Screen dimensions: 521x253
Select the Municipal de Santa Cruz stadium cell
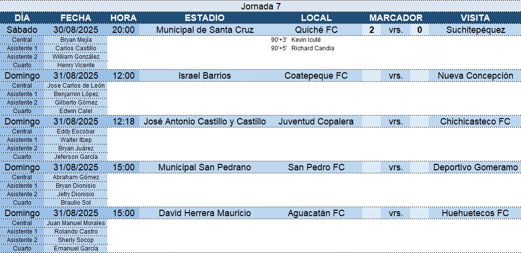205,30
